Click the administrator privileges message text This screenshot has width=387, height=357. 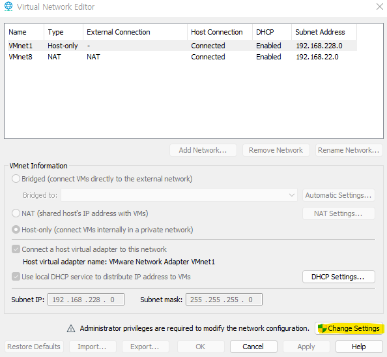(195, 328)
